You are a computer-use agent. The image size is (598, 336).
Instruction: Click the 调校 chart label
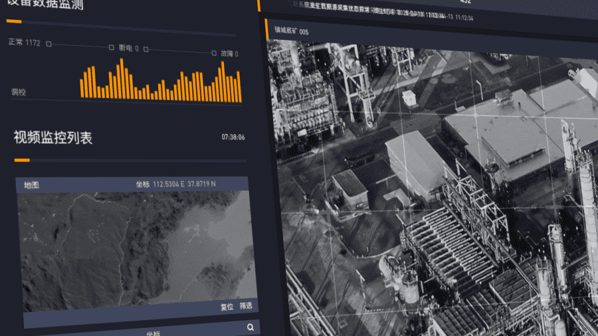coord(19,92)
